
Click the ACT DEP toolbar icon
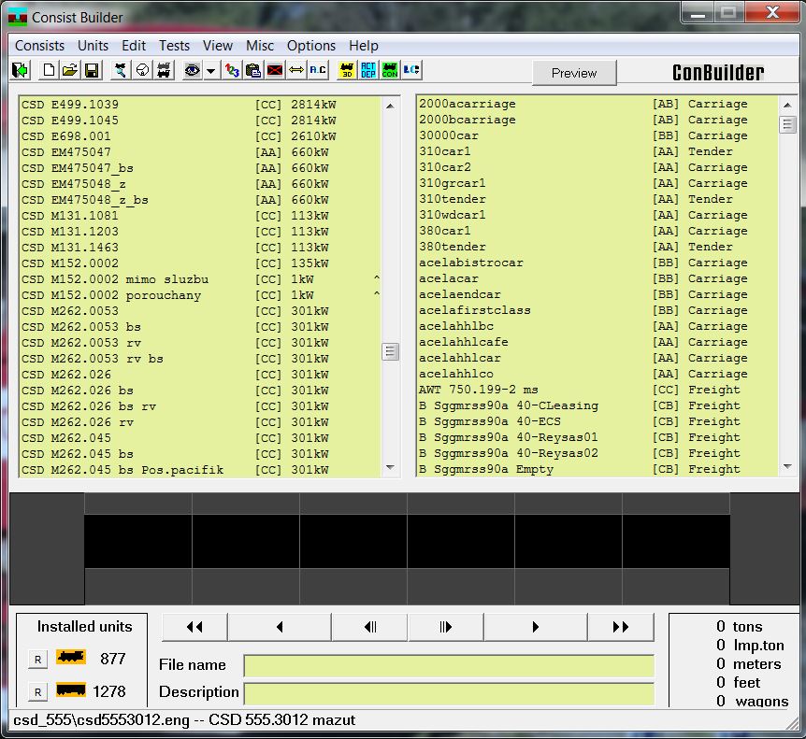368,70
